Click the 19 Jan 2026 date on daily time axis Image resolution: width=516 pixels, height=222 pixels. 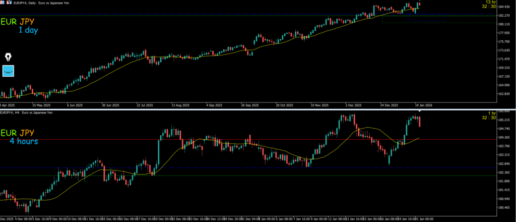(x=422, y=105)
